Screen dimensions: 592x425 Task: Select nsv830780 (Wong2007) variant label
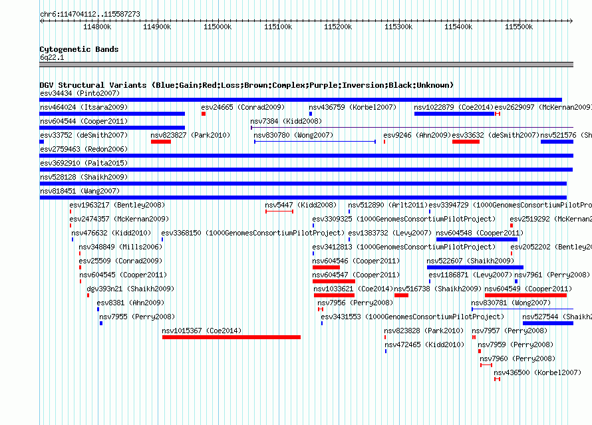click(293, 135)
